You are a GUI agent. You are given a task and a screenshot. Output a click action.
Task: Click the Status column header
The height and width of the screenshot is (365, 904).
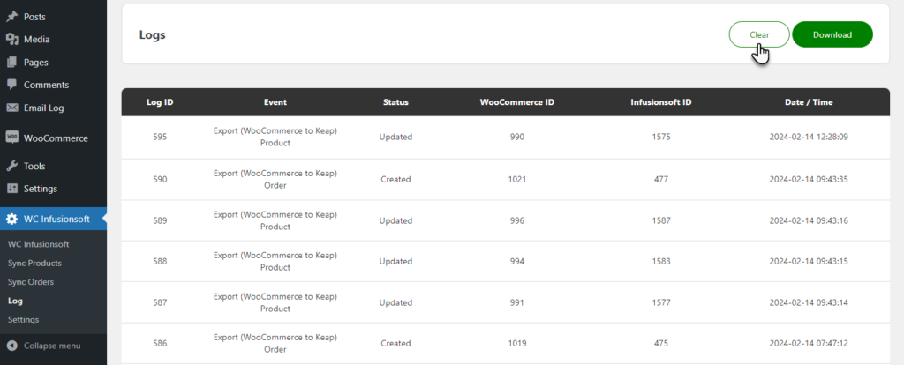395,102
